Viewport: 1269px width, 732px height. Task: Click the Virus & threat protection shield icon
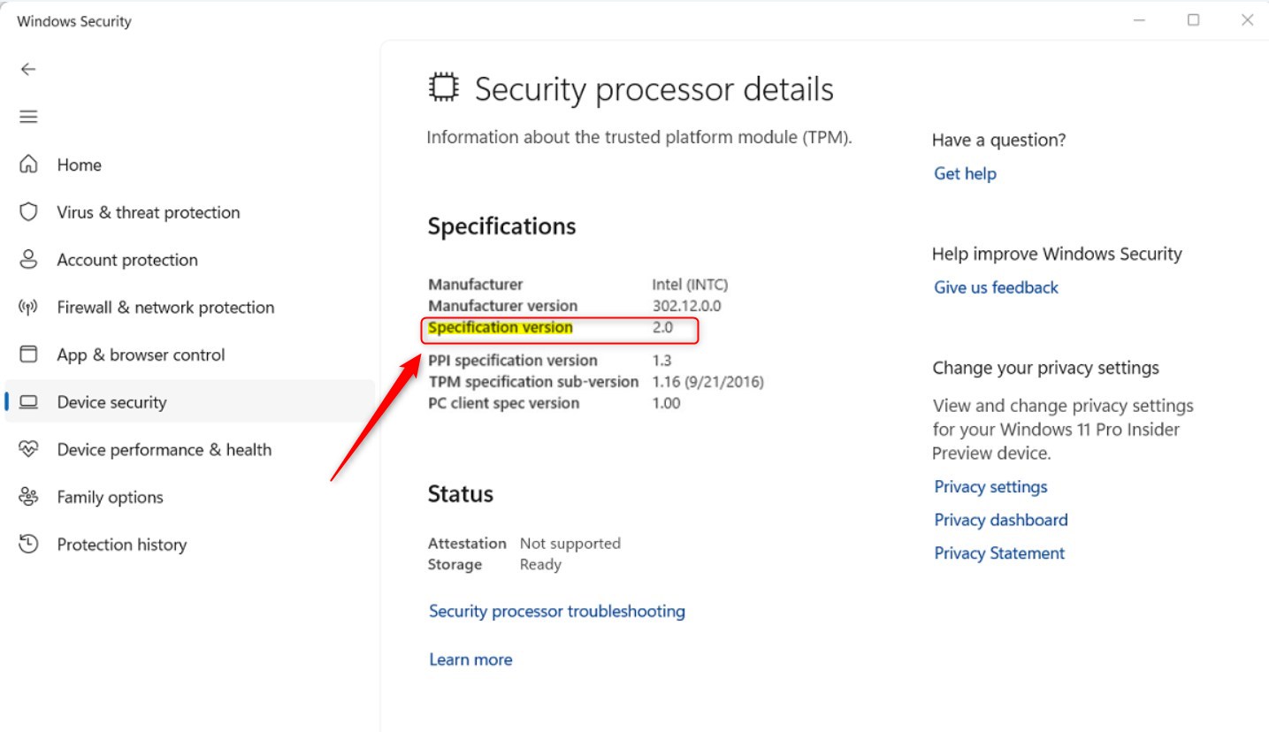pyautogui.click(x=27, y=212)
